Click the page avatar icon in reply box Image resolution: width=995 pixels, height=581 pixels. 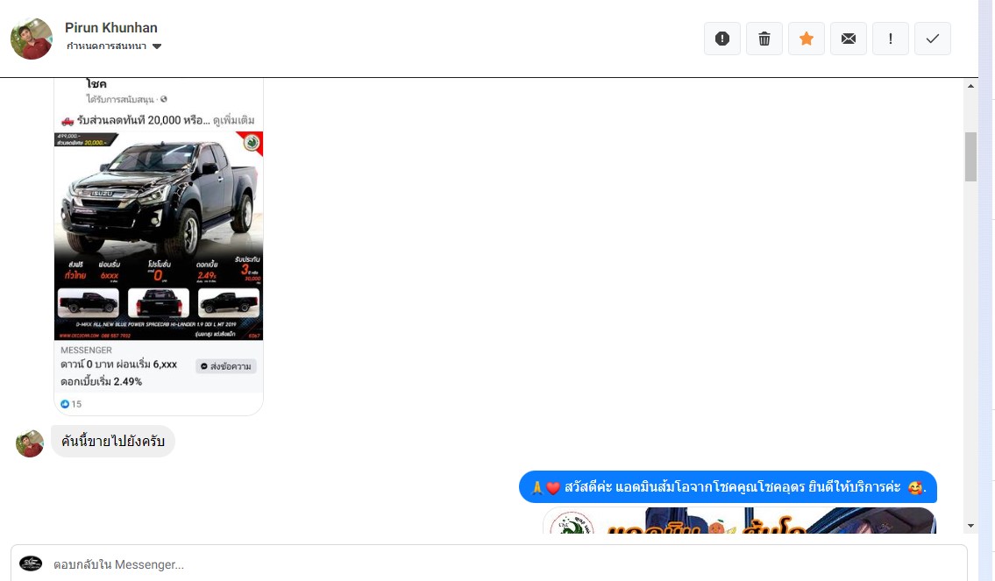(x=31, y=563)
